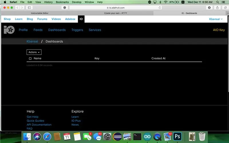Open the Services page
Image resolution: width=229 pixels, height=143 pixels.
(x=95, y=30)
